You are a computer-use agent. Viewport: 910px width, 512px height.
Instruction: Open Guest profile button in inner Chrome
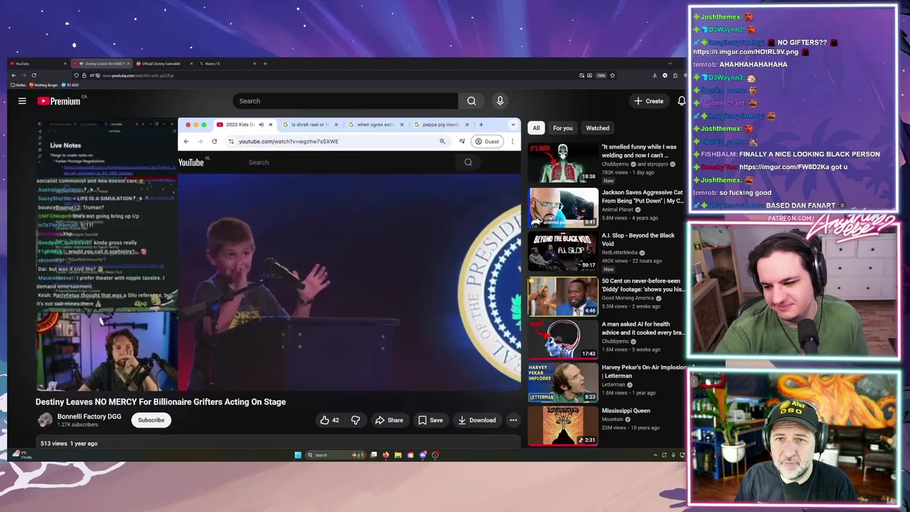pos(488,142)
